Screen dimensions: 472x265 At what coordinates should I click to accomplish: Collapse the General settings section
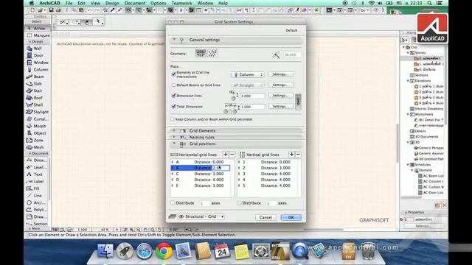[x=174, y=40]
